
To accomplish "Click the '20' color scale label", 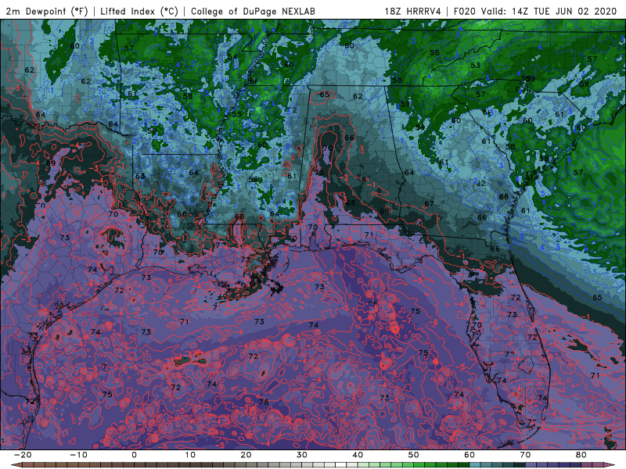I will coord(246,455).
